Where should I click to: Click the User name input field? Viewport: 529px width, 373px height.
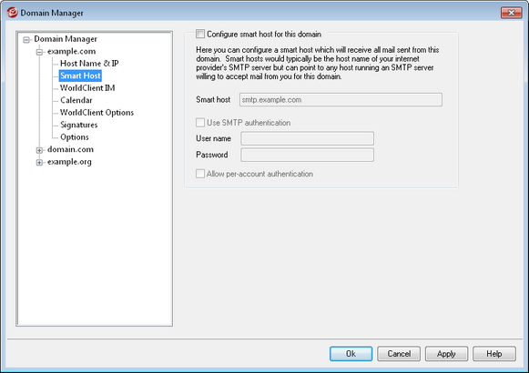(308, 138)
